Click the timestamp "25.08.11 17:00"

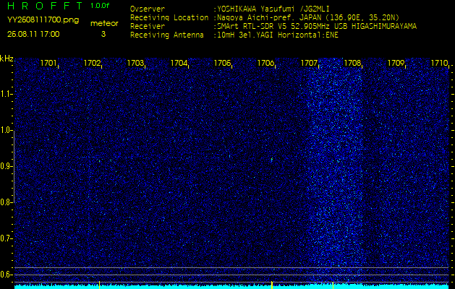(33, 34)
